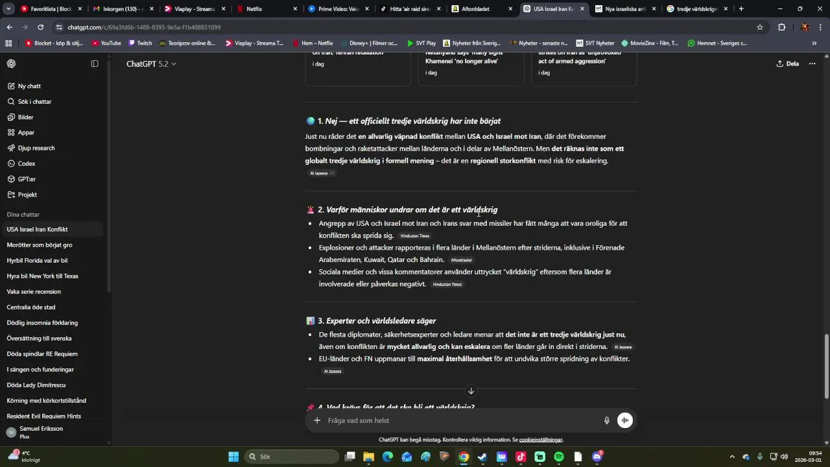The height and width of the screenshot is (467, 830).
Task: Open Spotify from the taskbar
Action: [x=559, y=457]
